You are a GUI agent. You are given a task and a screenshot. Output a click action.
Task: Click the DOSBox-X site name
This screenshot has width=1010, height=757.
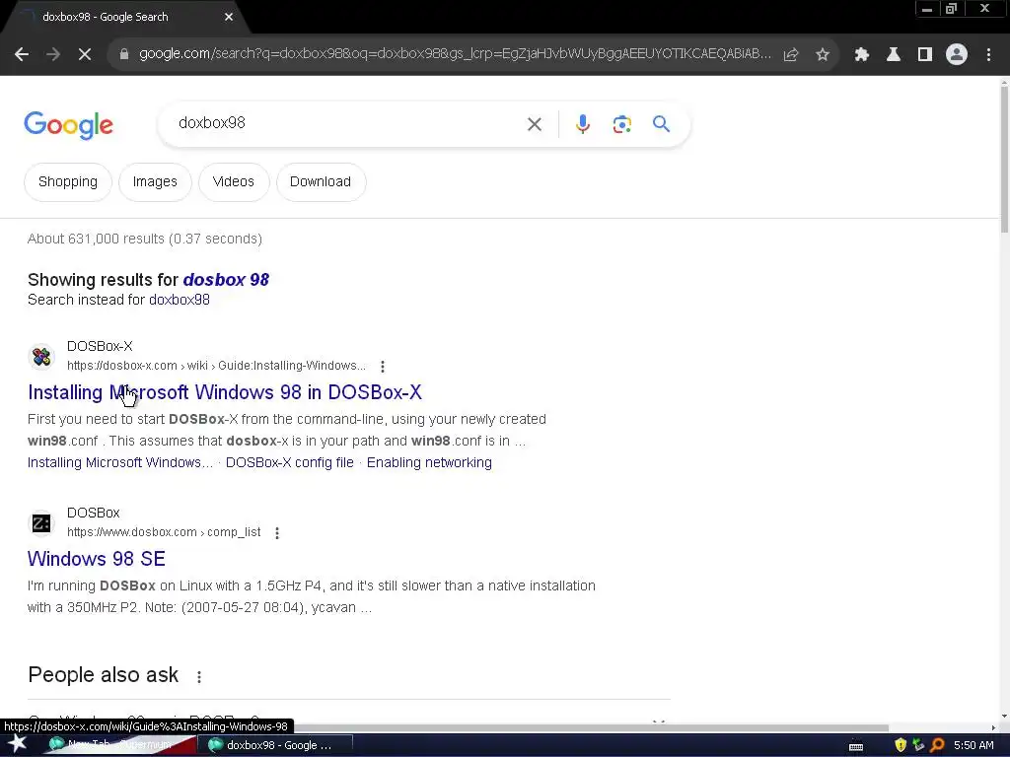coord(100,346)
